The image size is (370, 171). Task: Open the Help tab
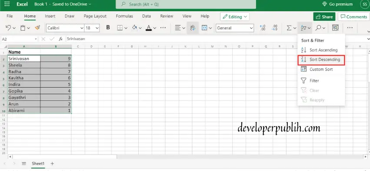[x=205, y=16]
